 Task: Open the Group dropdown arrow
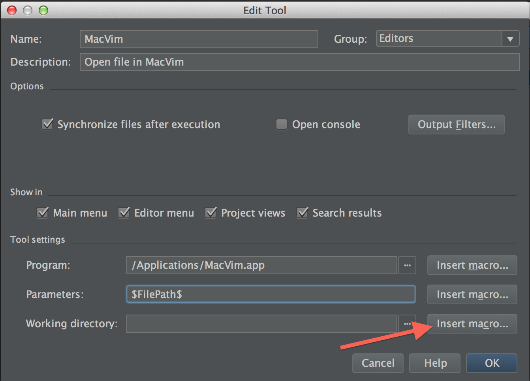coord(510,39)
